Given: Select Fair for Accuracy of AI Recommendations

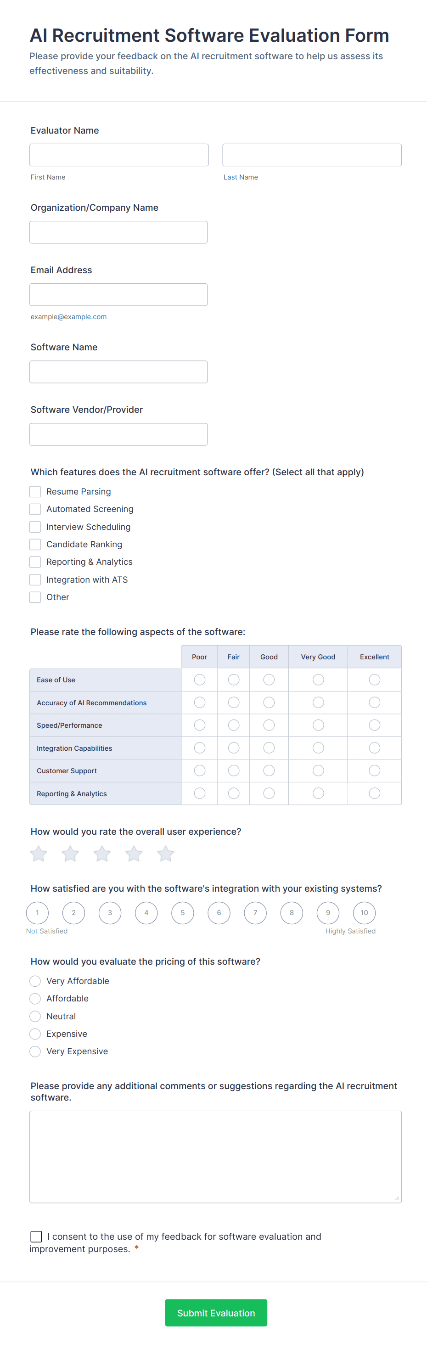Looking at the screenshot, I should click(x=233, y=702).
